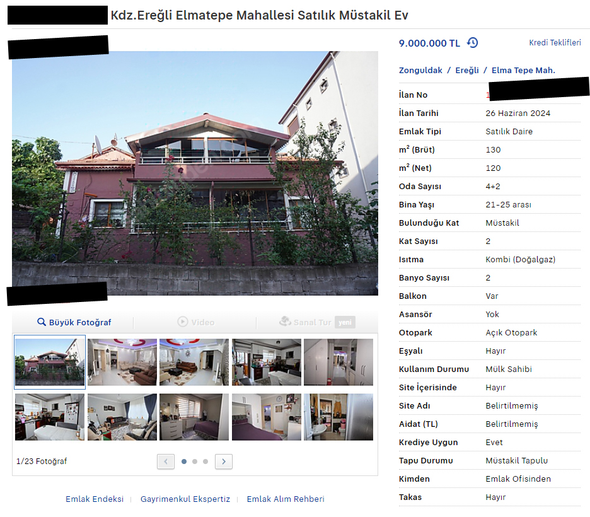Open Kredi Teklifleri link
This screenshot has width=590, height=517.
pyautogui.click(x=555, y=42)
